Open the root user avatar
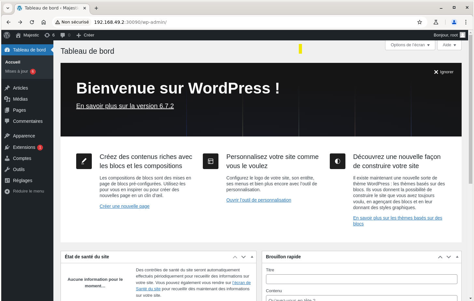Image resolution: width=474 pixels, height=301 pixels. pos(462,35)
